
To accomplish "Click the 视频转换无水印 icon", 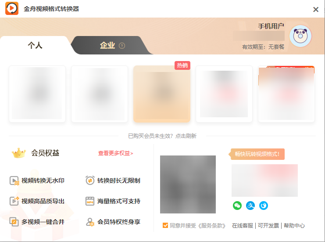I will pos(14,181).
